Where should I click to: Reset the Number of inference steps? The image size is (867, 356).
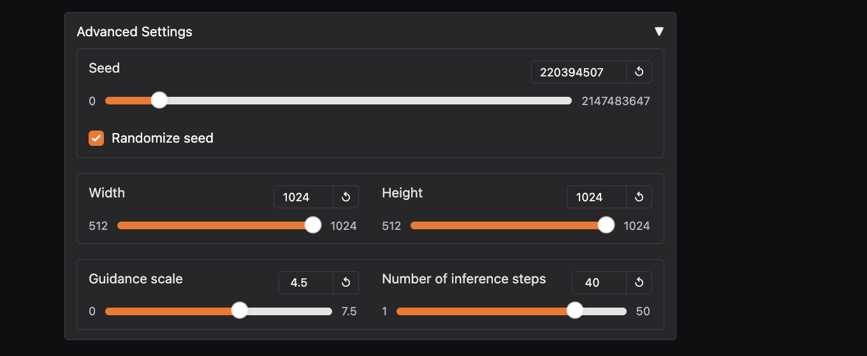coord(639,283)
